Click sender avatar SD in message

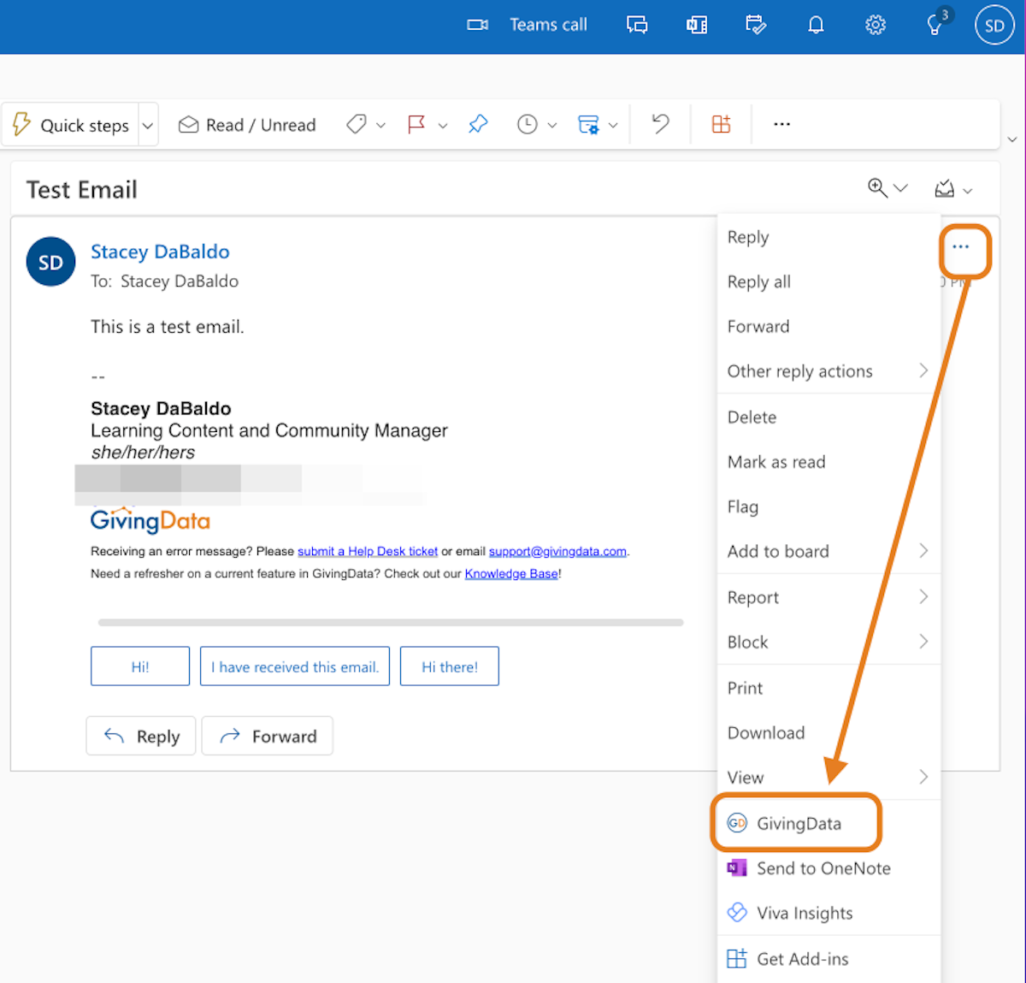coord(51,262)
